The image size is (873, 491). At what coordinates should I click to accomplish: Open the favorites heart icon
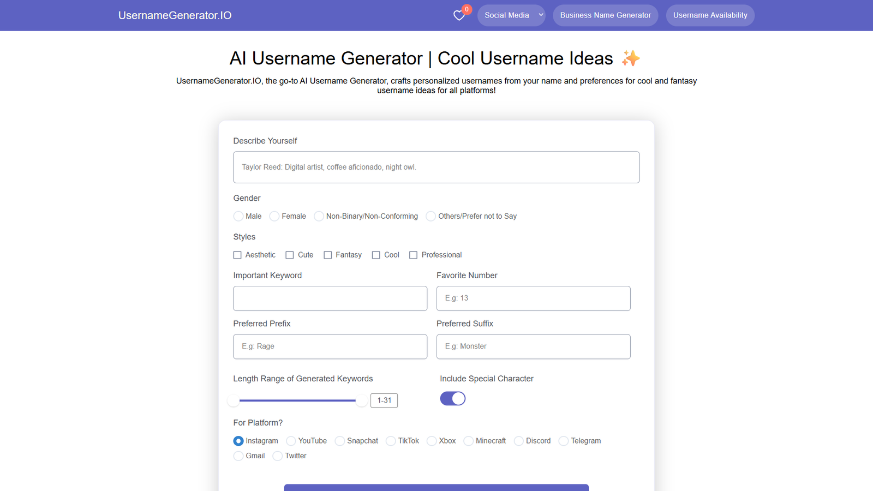[459, 15]
